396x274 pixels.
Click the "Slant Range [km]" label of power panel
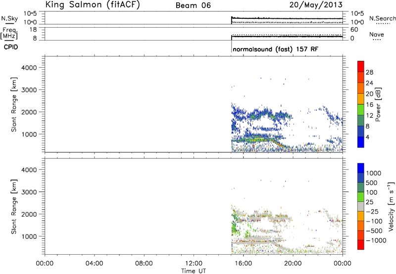(x=14, y=104)
